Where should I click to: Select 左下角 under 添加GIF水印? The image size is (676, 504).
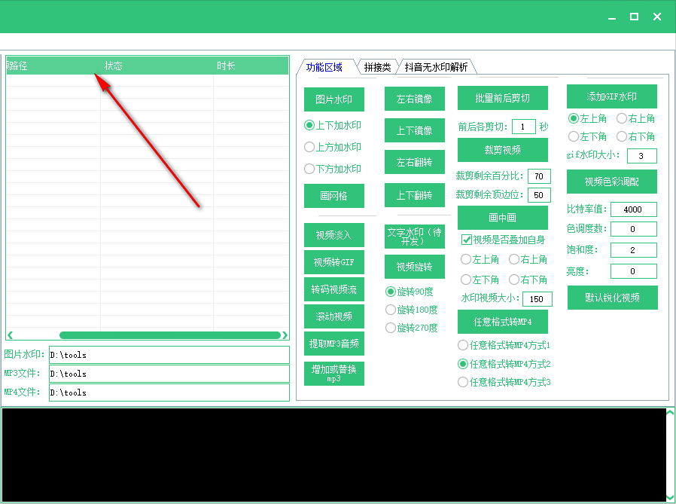[x=588, y=137]
